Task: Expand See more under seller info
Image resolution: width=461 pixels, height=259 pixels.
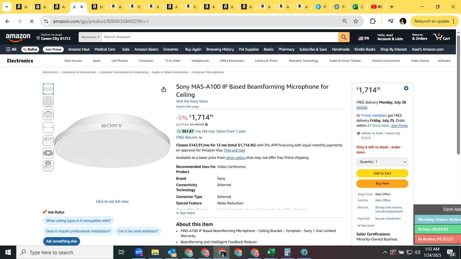Action: (365, 226)
